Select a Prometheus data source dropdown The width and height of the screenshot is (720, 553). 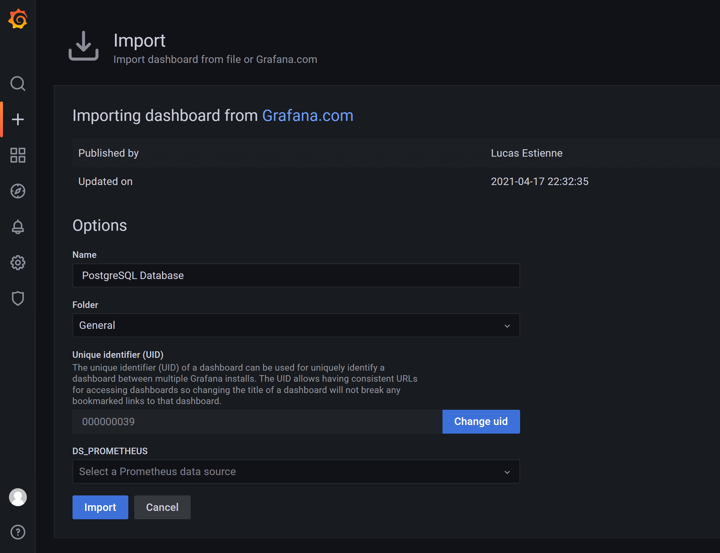tap(289, 471)
